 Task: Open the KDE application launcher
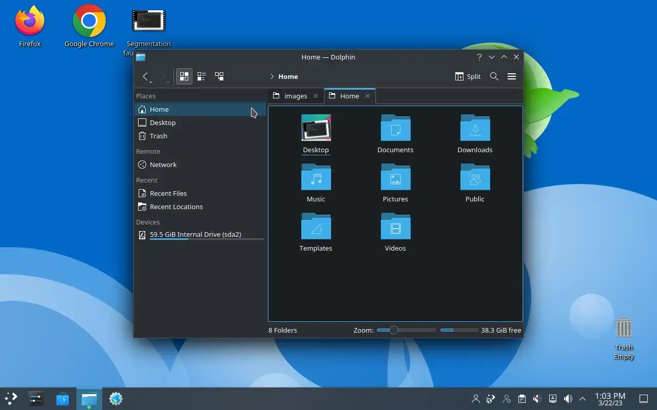11,398
